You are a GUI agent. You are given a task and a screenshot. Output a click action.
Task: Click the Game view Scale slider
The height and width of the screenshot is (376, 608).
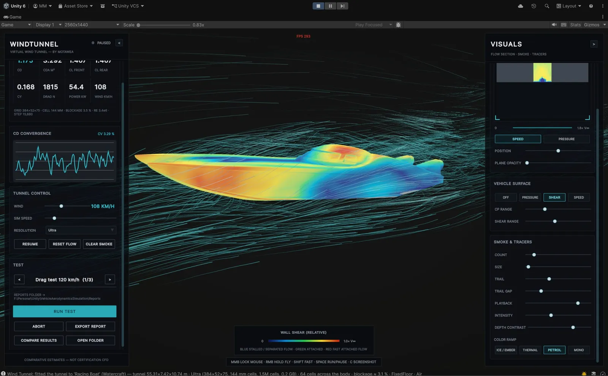(x=164, y=25)
